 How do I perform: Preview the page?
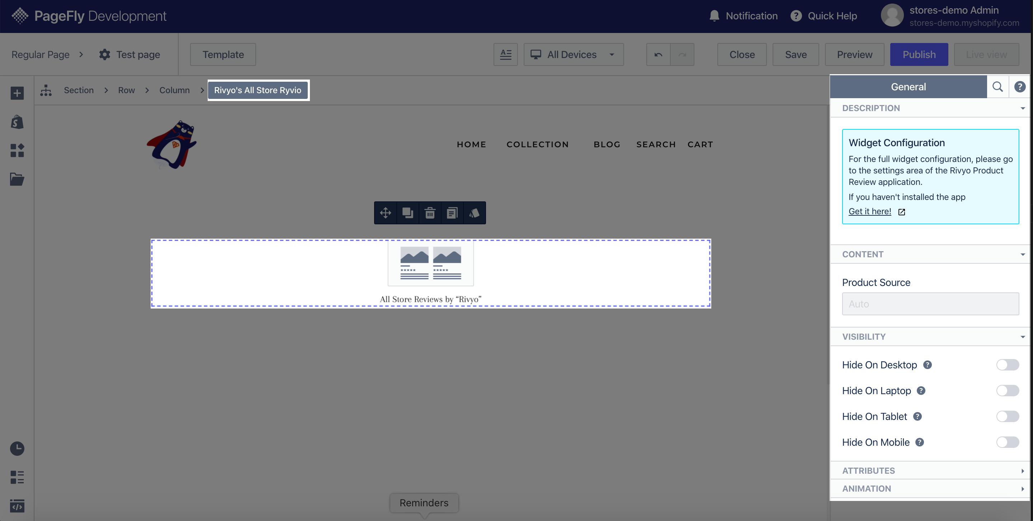pyautogui.click(x=854, y=54)
